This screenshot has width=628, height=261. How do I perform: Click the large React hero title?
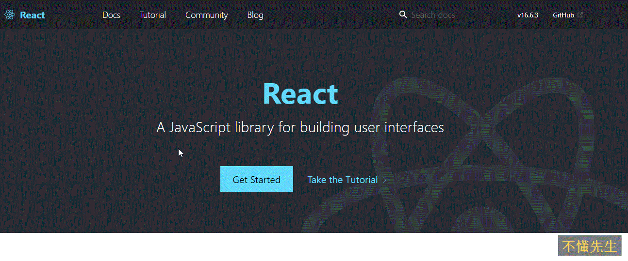pos(300,94)
